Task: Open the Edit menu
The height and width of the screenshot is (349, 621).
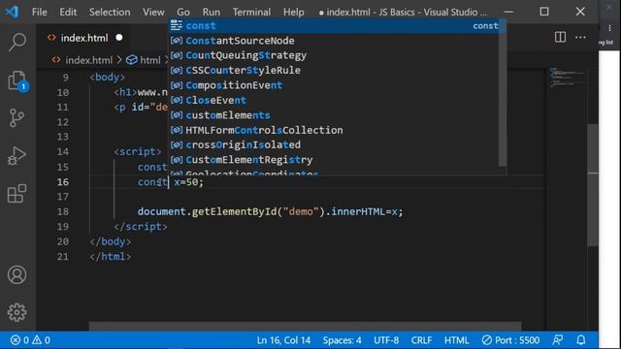Action: 68,12
